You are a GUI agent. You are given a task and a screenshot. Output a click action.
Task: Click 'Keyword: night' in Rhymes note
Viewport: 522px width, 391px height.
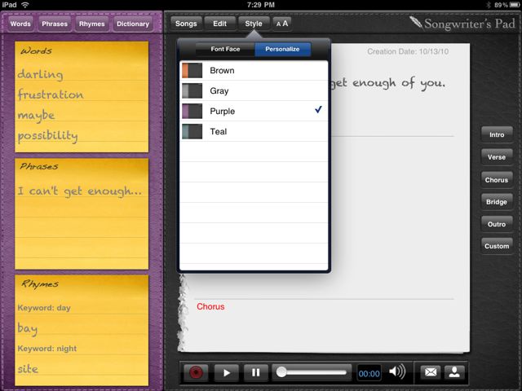pyautogui.click(x=47, y=349)
